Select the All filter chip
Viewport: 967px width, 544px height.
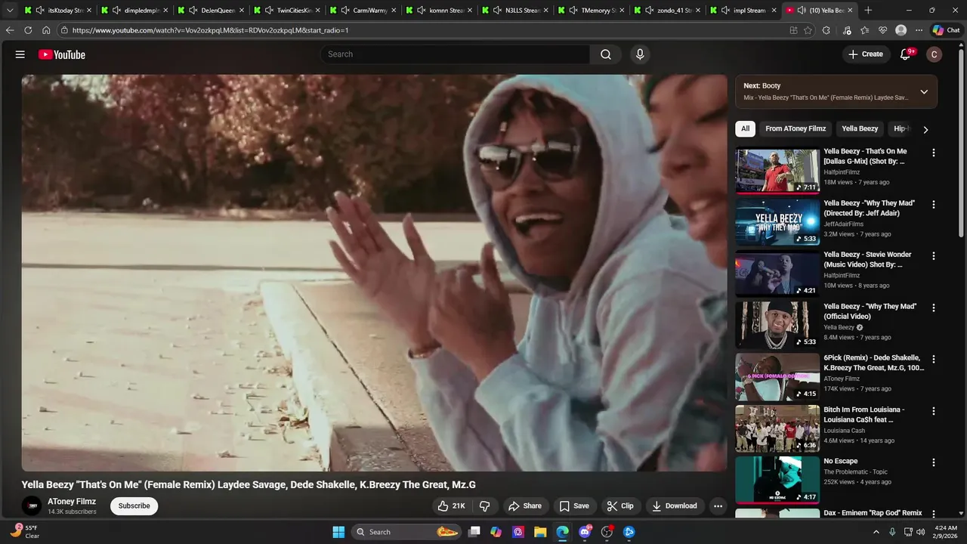click(x=745, y=128)
